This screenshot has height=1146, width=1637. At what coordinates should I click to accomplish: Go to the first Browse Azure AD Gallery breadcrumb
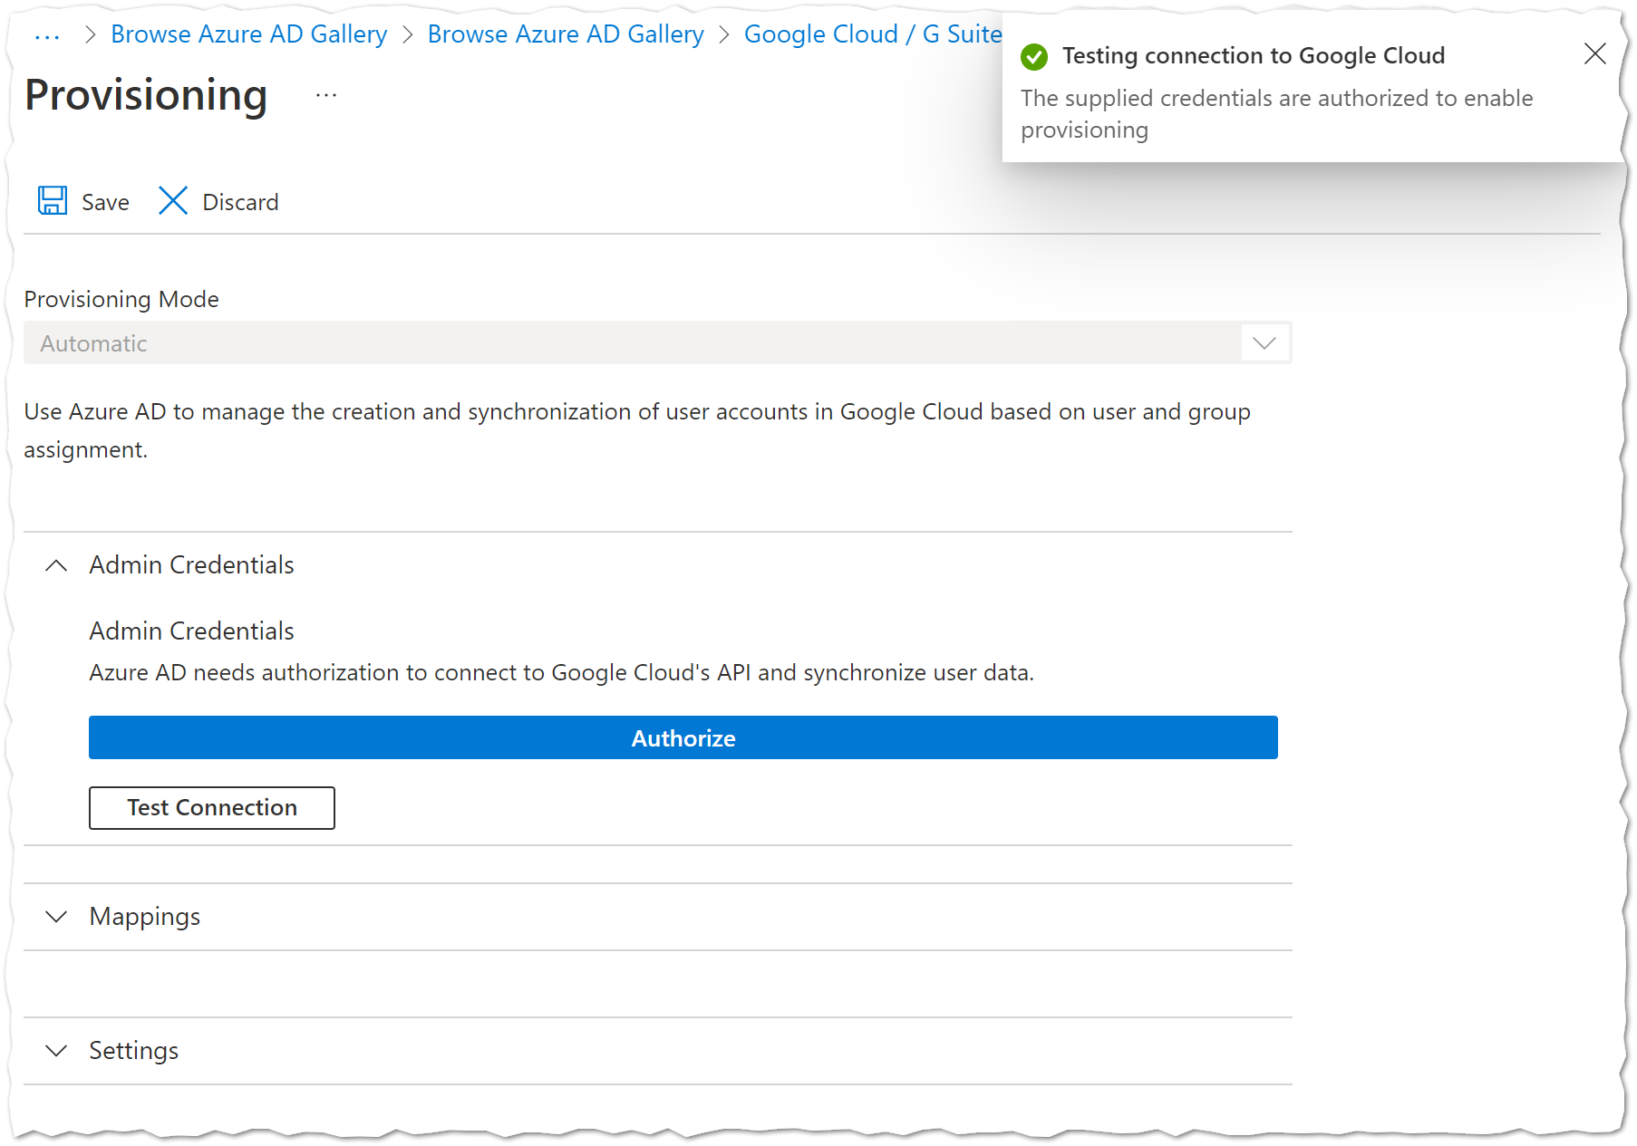248,34
